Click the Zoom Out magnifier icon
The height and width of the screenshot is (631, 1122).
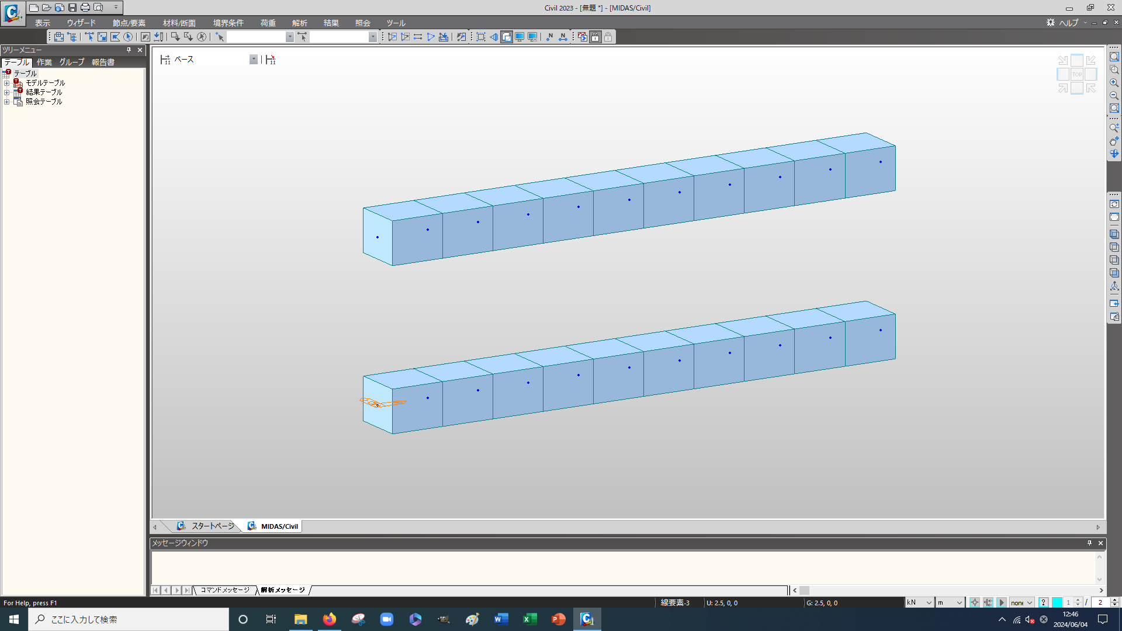pos(1114,95)
